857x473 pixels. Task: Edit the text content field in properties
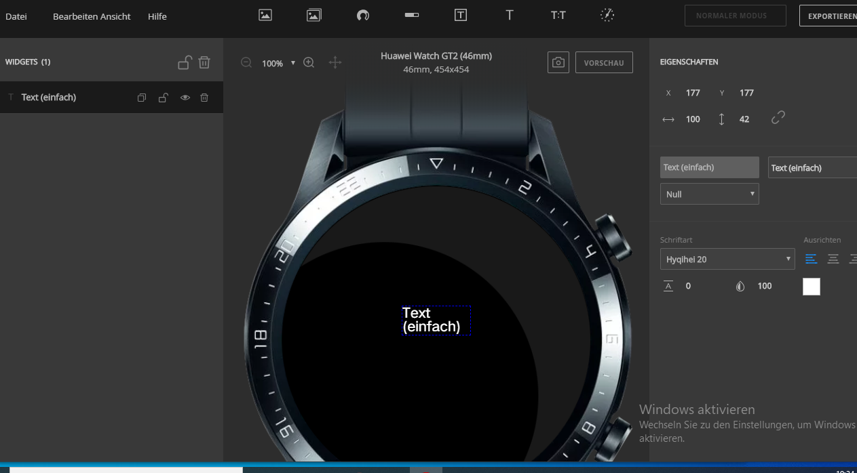813,167
